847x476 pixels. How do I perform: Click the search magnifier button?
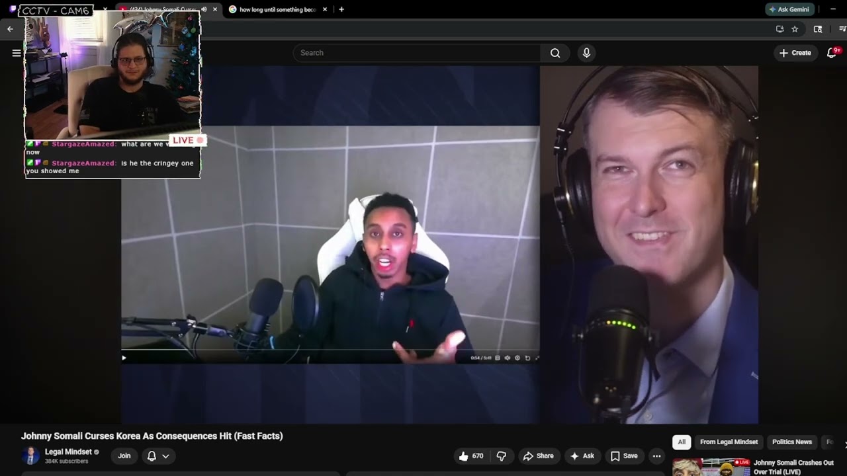(555, 53)
